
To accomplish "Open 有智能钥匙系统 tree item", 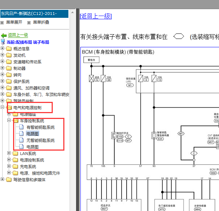I will pos(40,127).
